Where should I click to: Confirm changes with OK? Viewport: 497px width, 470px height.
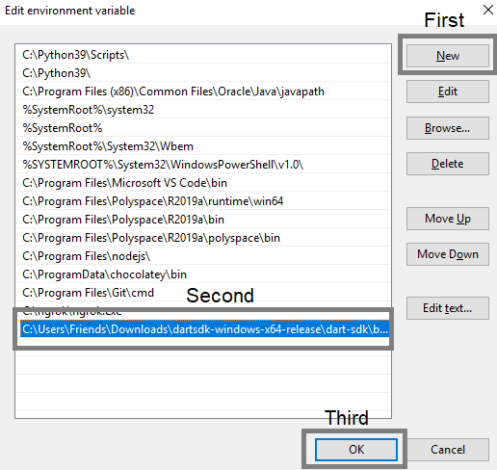(356, 450)
